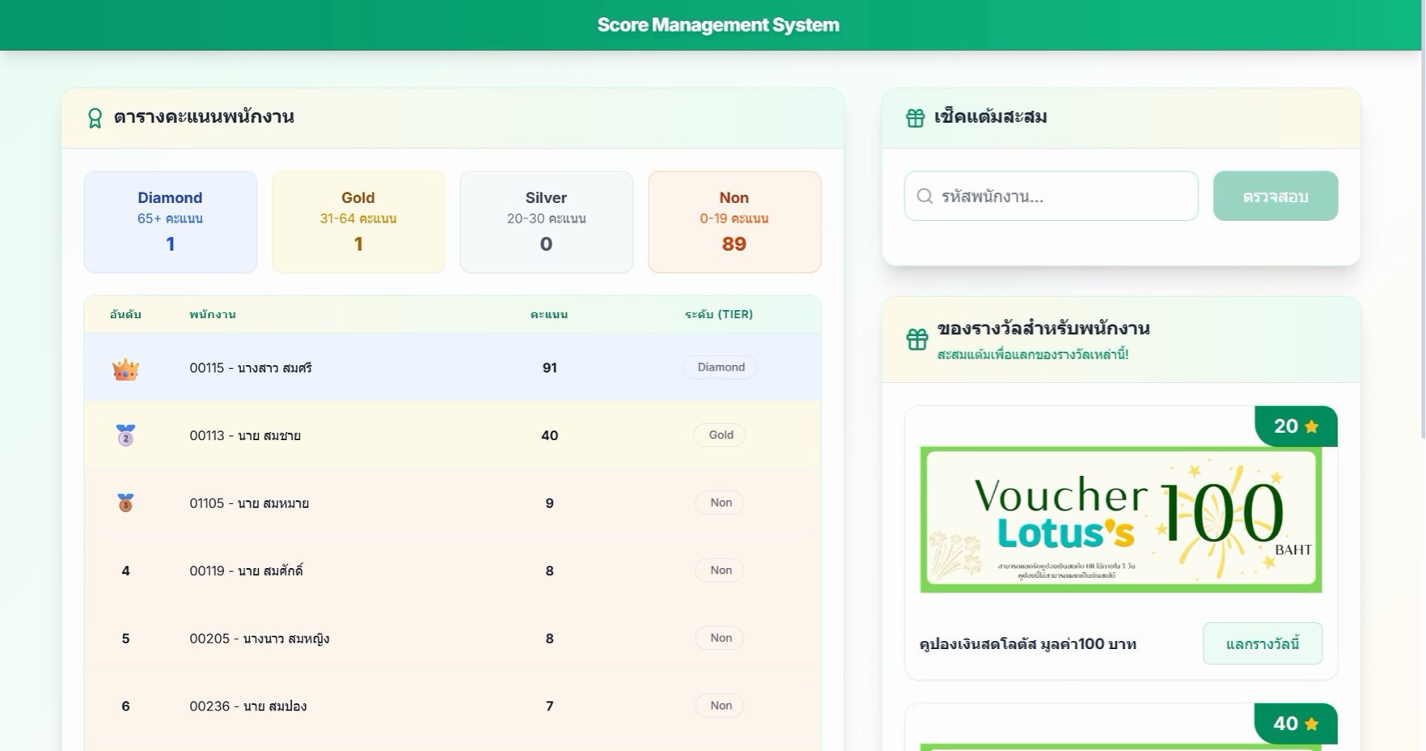The height and width of the screenshot is (751, 1426).
Task: Click the ของรางวัลสำหรับพนักงาน heading
Action: (1043, 329)
